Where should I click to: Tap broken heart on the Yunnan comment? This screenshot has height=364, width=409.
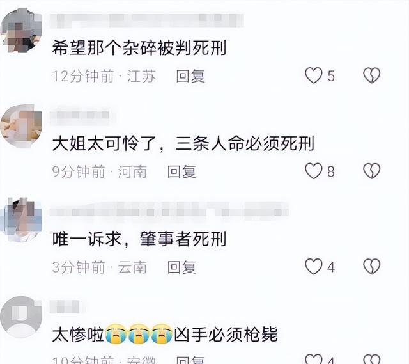click(x=372, y=267)
